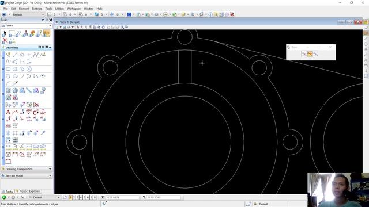Toggle view 7 button in view groups
369x207 pixels.
click(91, 197)
